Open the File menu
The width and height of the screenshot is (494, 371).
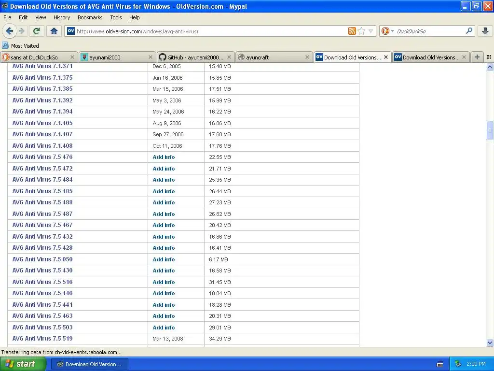[7, 17]
